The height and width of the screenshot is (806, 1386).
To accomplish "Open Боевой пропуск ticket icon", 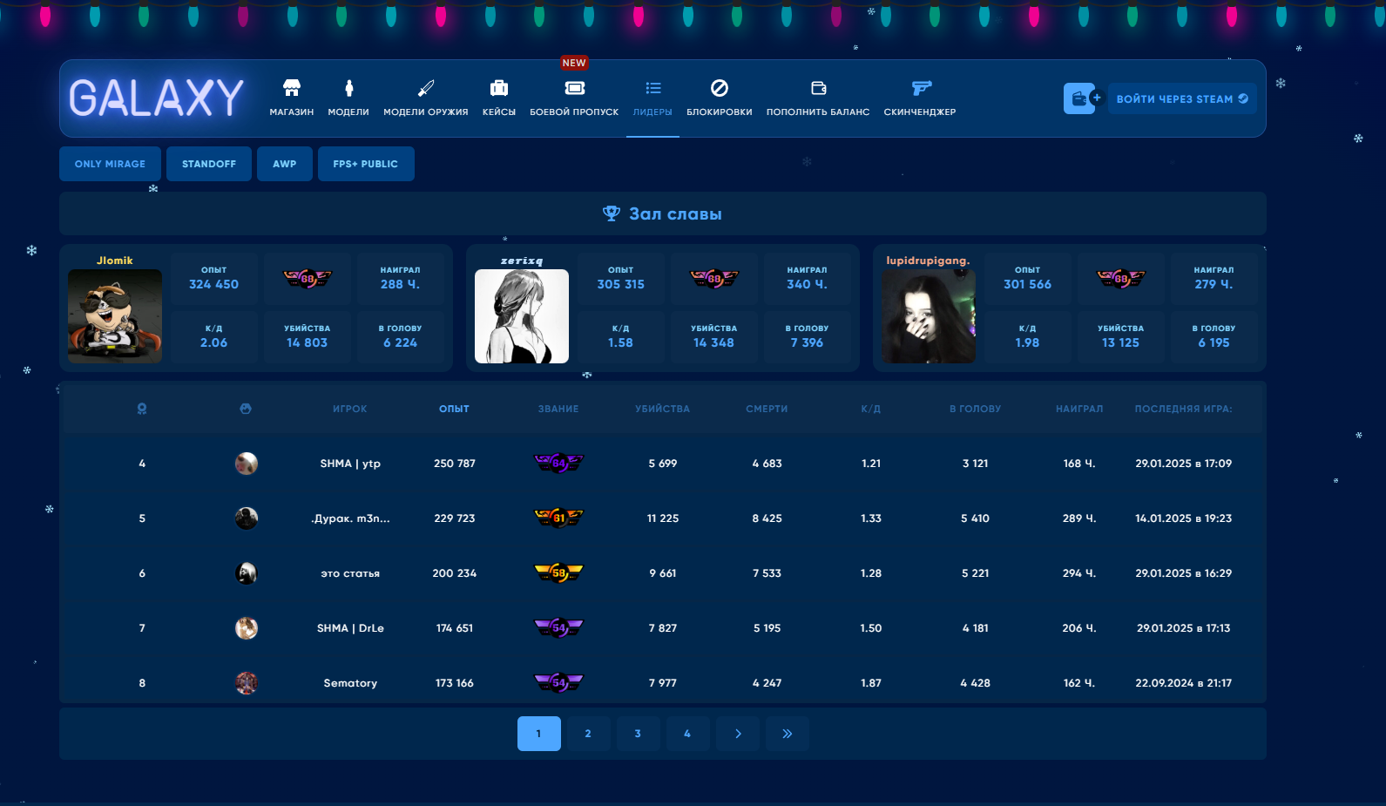I will (574, 88).
